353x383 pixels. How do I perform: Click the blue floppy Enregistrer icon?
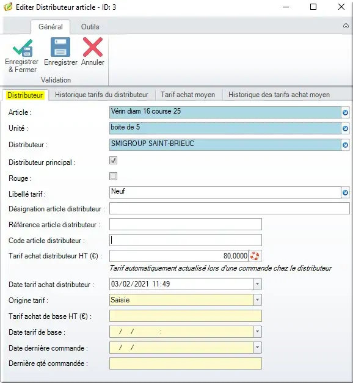point(60,47)
